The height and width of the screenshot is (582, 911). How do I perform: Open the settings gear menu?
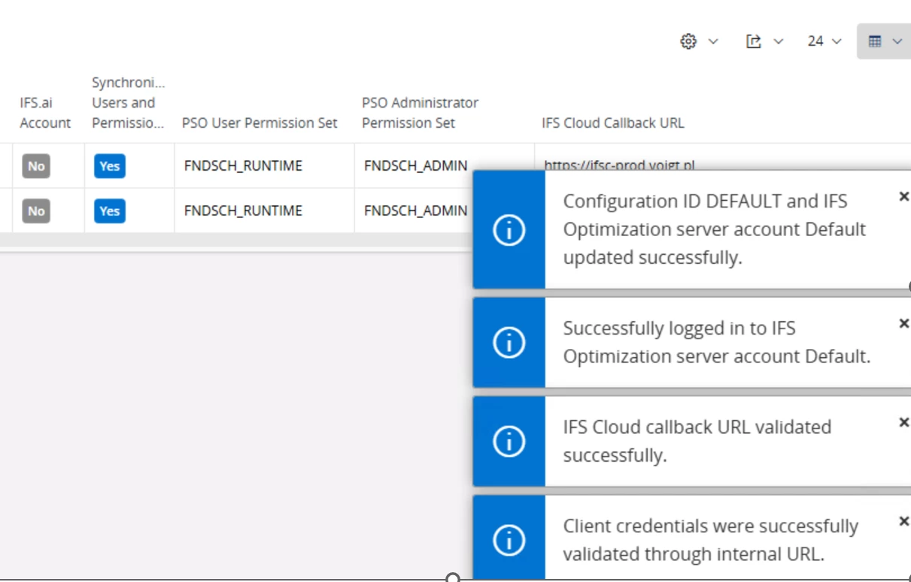pyautogui.click(x=699, y=41)
